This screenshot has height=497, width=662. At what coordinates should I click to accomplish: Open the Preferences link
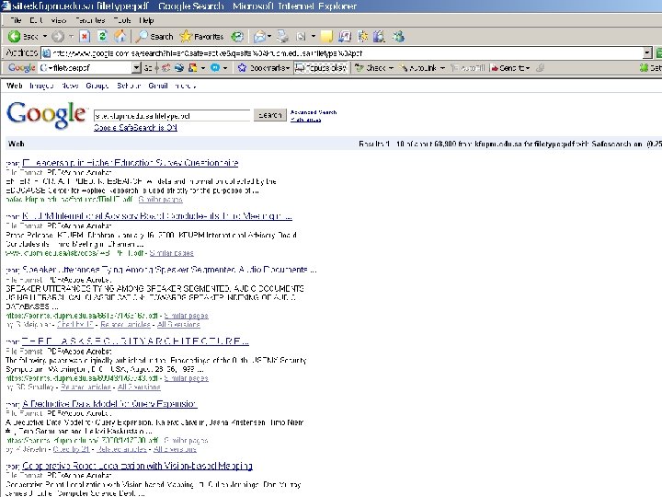[x=305, y=120]
